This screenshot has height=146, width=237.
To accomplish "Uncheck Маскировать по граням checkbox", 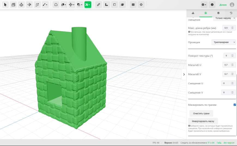I will click(235, 105).
